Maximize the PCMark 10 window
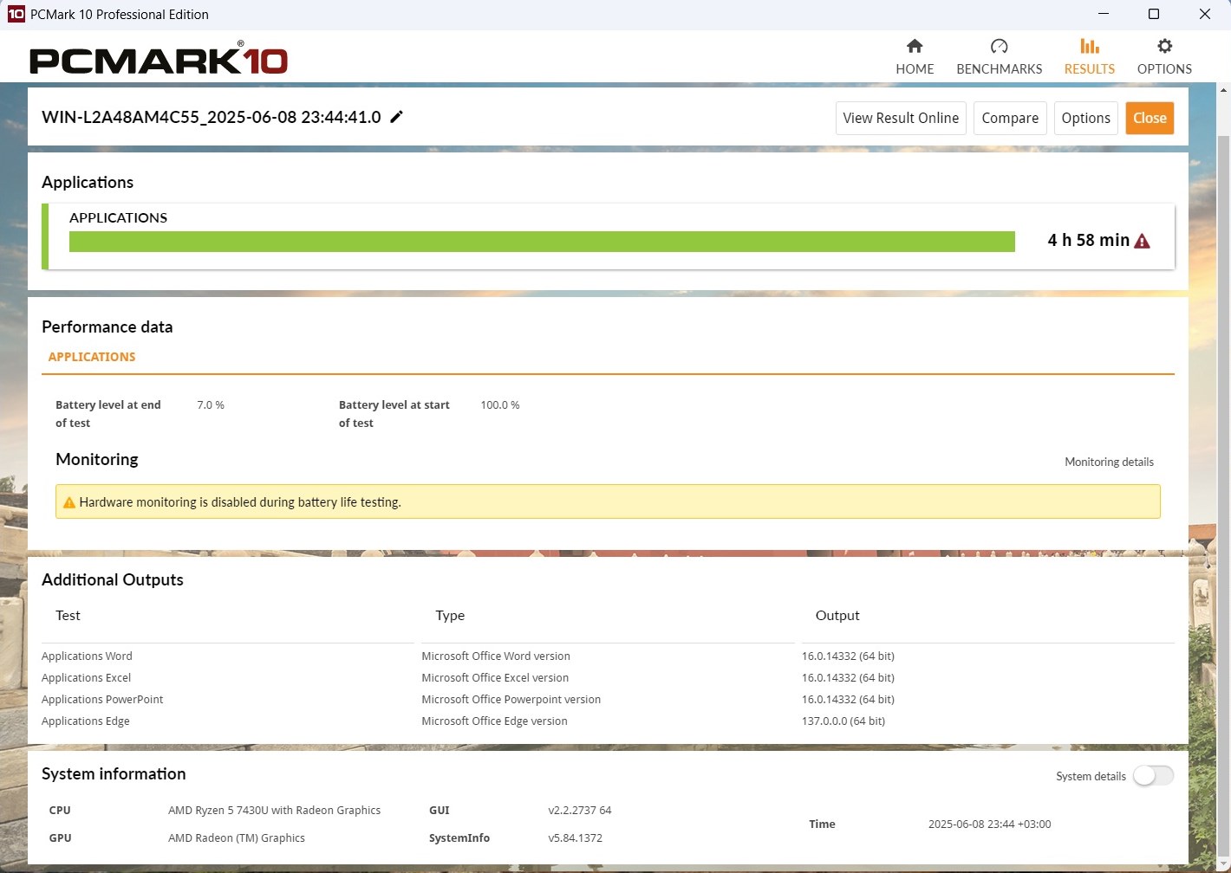The height and width of the screenshot is (873, 1231). point(1154,14)
